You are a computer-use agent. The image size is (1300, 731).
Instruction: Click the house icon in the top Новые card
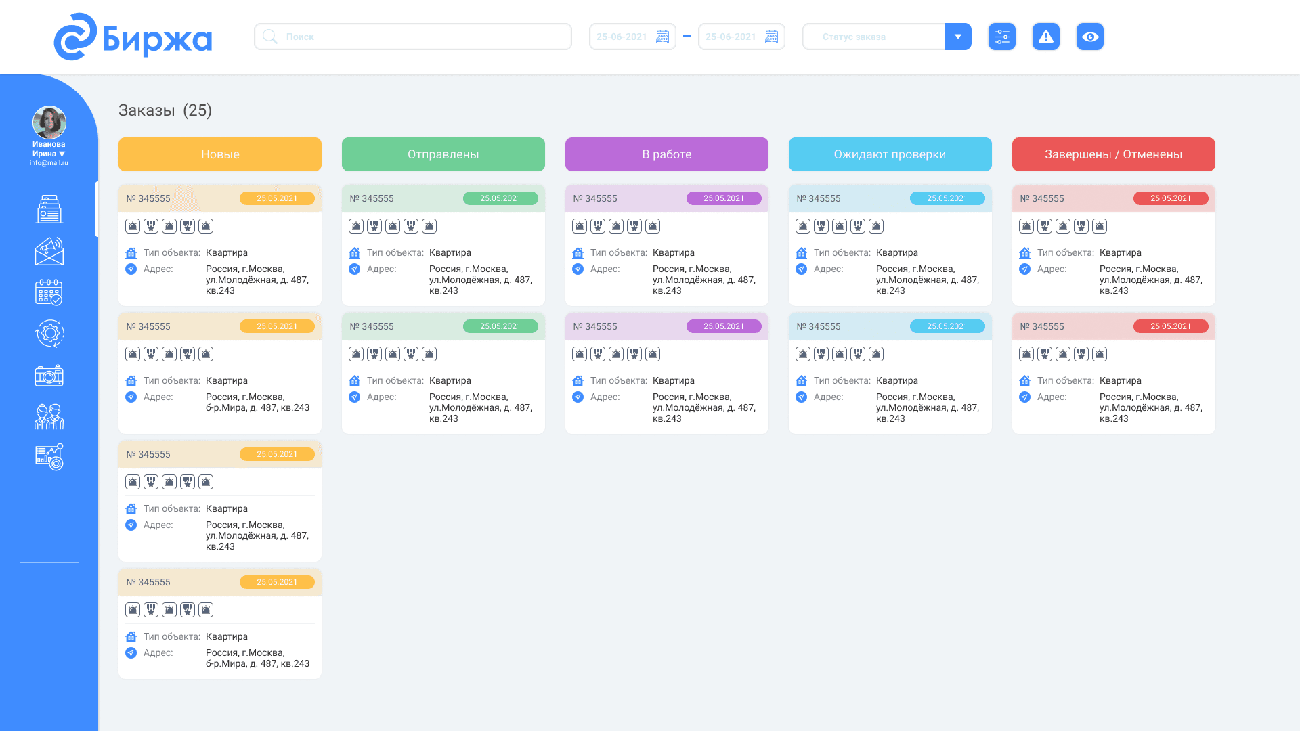[x=131, y=252]
